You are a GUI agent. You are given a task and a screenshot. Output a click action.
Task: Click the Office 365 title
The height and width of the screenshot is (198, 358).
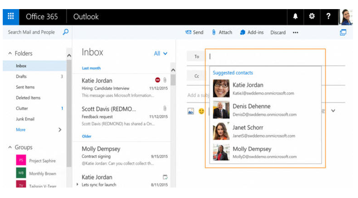coord(42,17)
